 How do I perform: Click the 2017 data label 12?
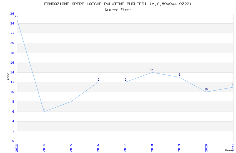tap(125, 80)
